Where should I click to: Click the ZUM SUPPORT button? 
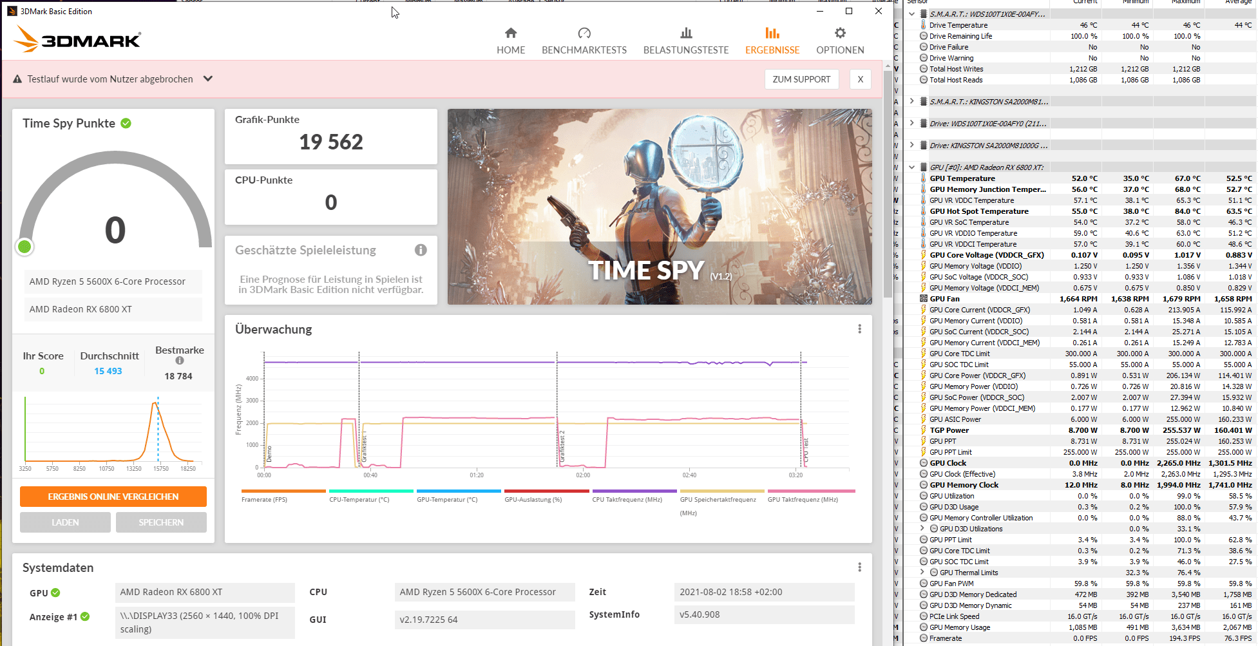pos(801,79)
